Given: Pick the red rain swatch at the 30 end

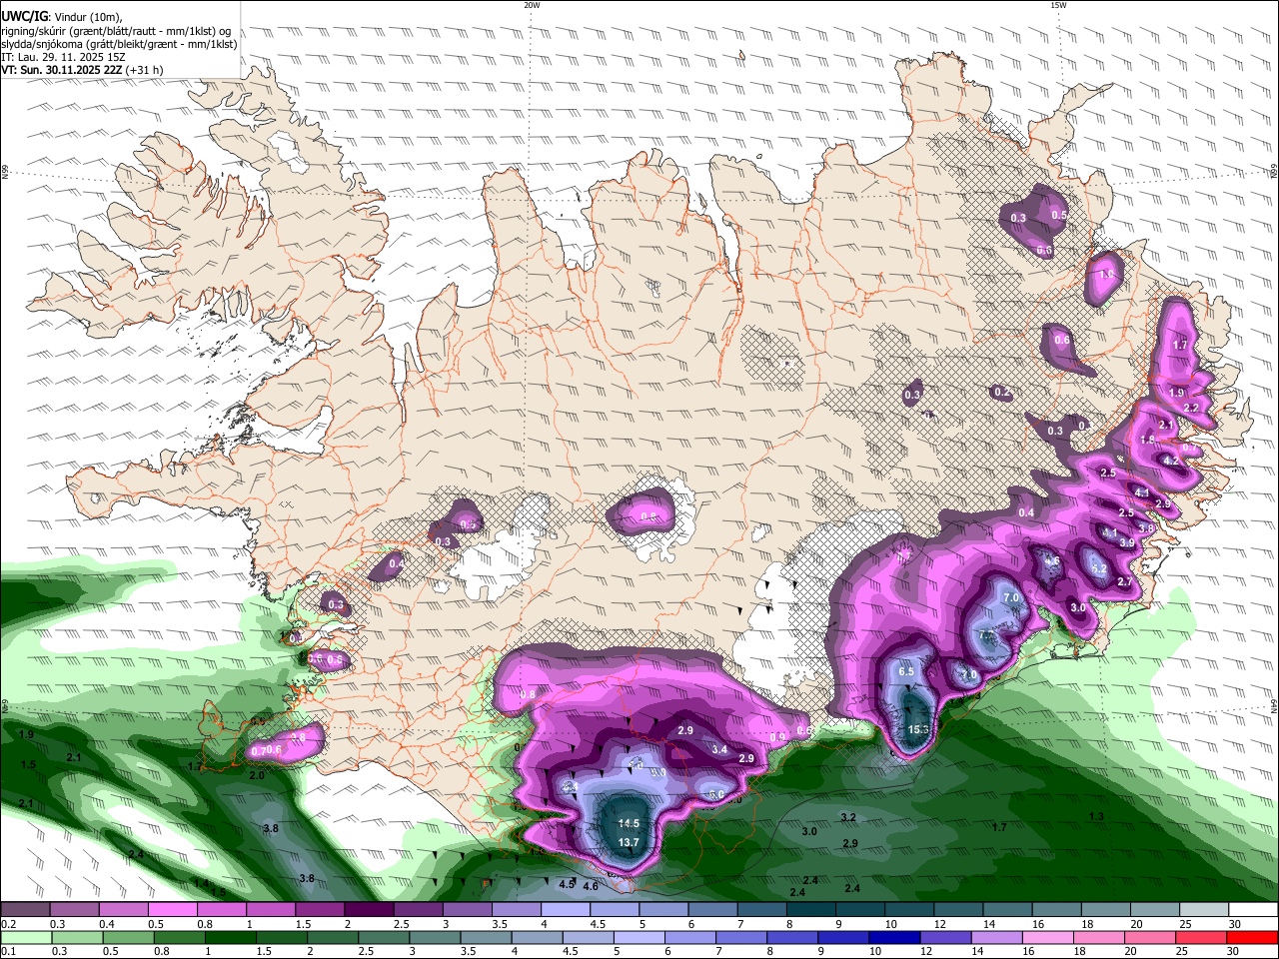Looking at the screenshot, I should (1252, 938).
